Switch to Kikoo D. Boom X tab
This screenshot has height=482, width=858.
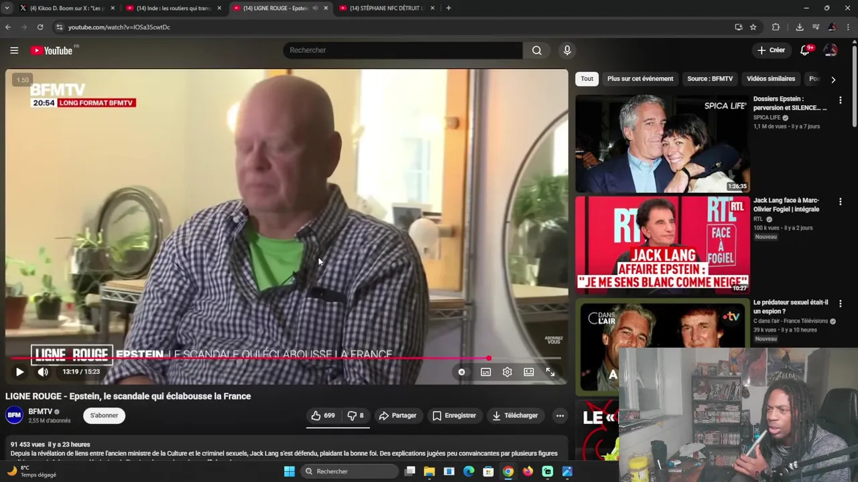67,8
